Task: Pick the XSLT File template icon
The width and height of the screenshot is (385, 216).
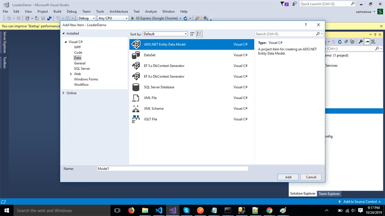Action: (x=136, y=119)
